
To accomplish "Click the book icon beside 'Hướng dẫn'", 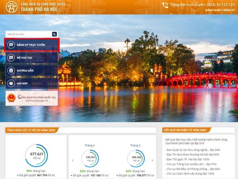I will [x=11, y=70].
